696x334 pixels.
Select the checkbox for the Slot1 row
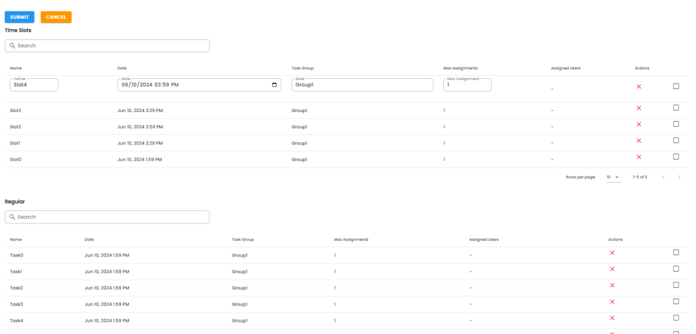pos(676,141)
